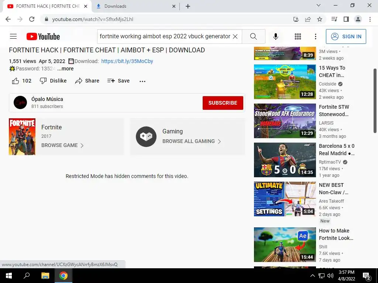The width and height of the screenshot is (378, 283).
Task: Open more actions ellipsis below video
Action: coord(142,81)
